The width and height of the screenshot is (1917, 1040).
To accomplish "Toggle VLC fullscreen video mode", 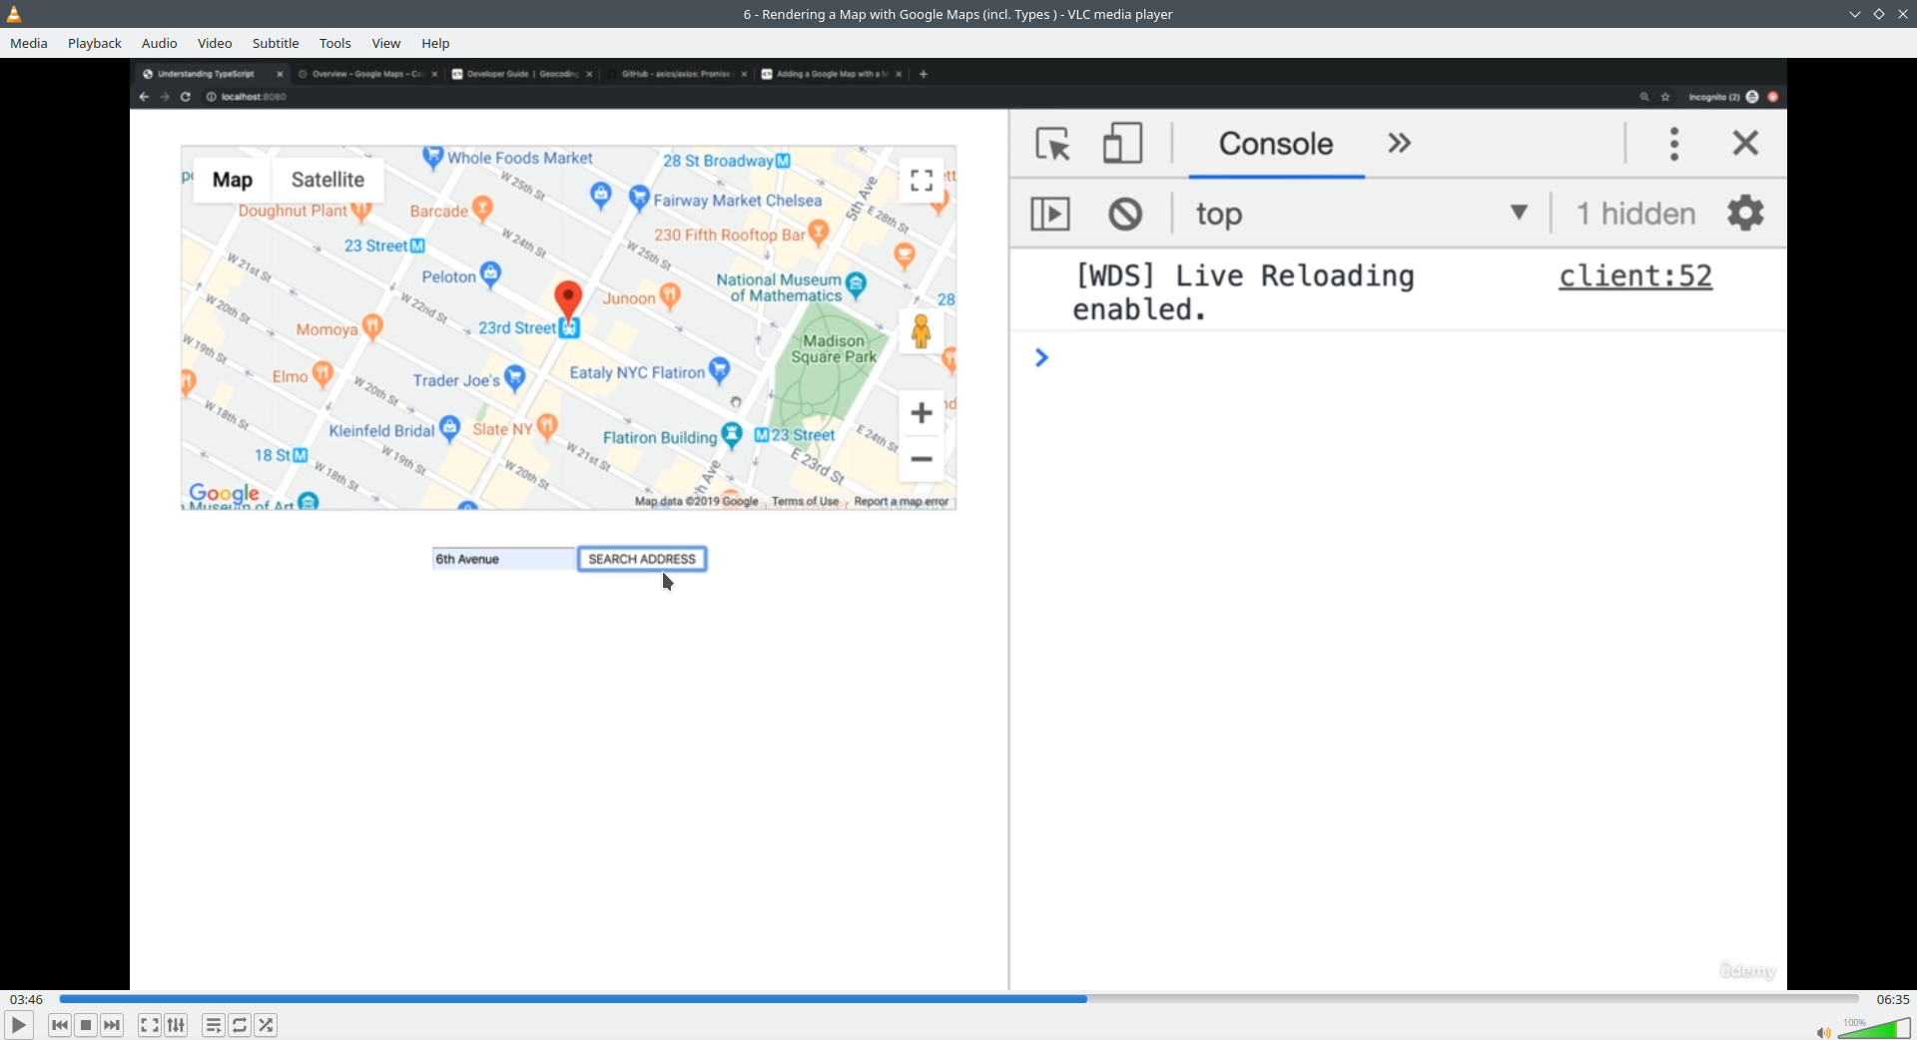I will [x=150, y=1025].
